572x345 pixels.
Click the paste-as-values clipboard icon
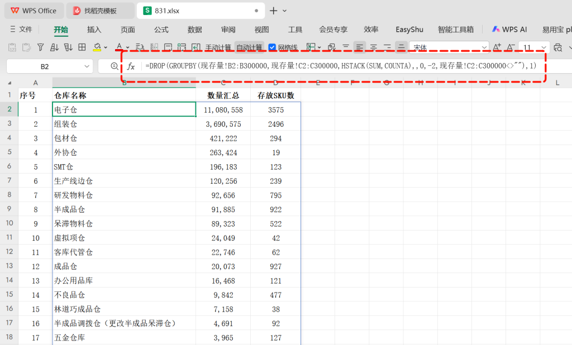tap(12, 47)
